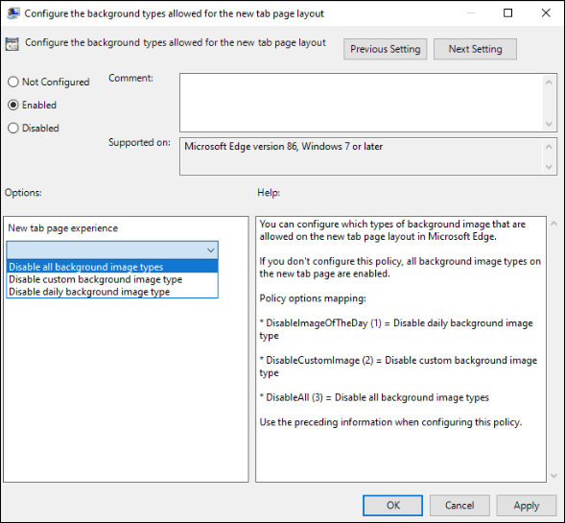This screenshot has height=523, width=565.
Task: Click the Comment box scroll up arrow
Action: coord(549,83)
